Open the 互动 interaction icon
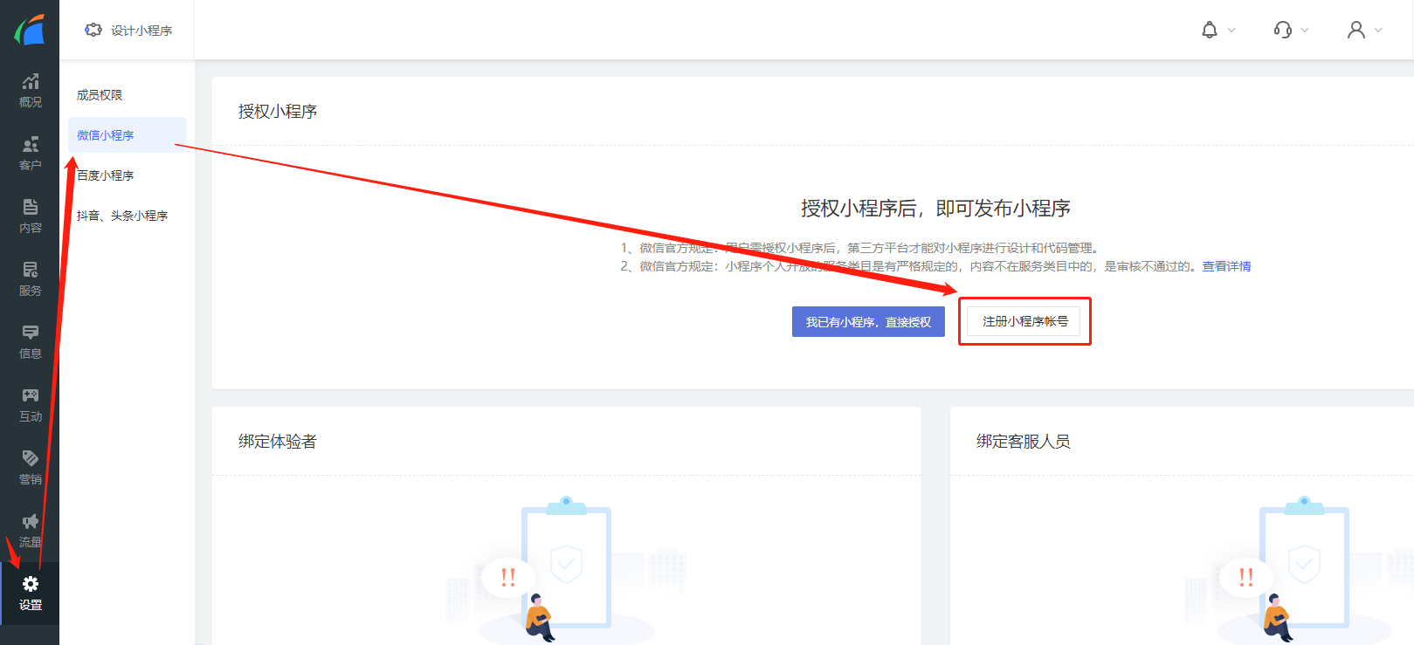Viewport: 1414px width, 645px height. click(x=30, y=396)
